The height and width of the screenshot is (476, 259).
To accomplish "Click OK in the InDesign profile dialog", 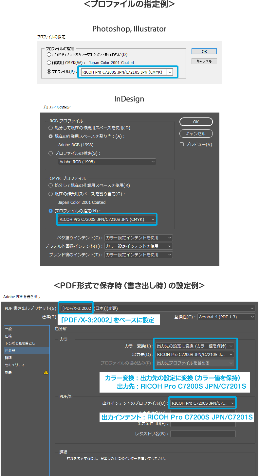I will [196, 122].
